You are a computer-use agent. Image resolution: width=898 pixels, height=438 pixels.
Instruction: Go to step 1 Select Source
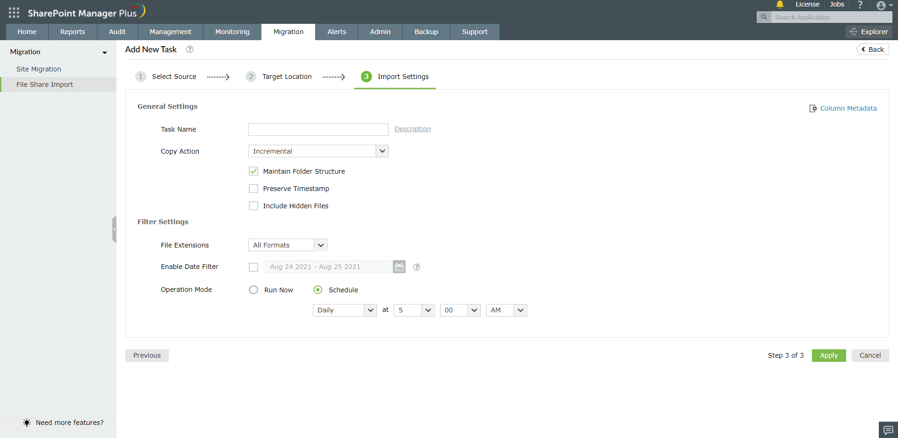point(166,77)
